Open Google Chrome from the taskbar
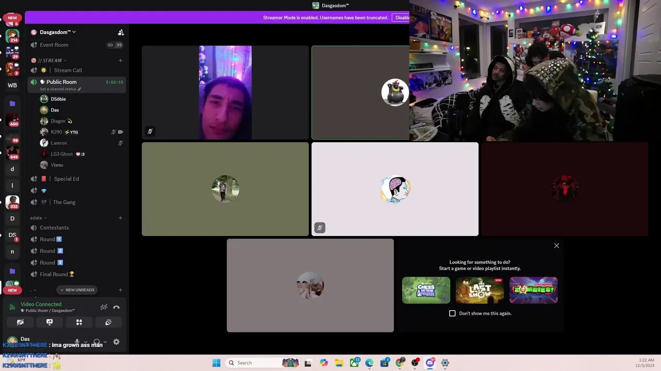The image size is (661, 371). pos(400,363)
